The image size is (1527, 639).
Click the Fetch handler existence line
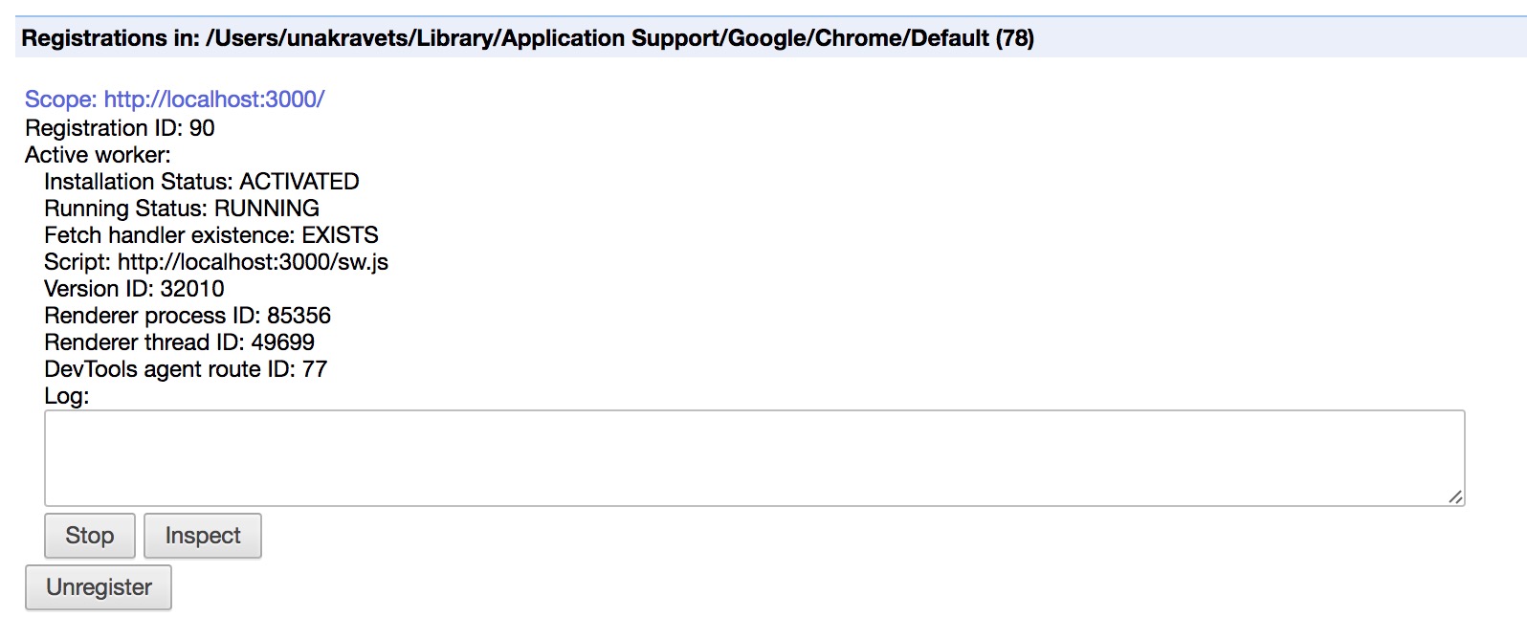(210, 235)
